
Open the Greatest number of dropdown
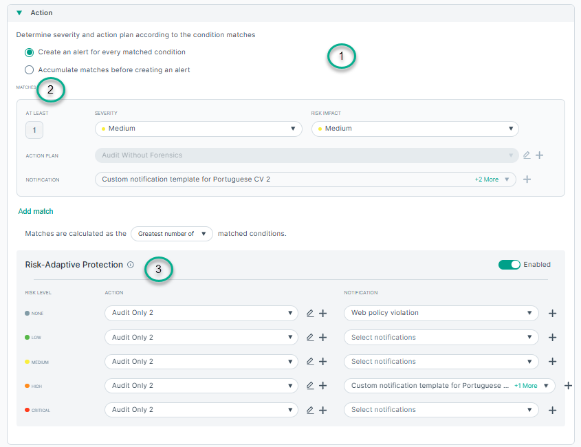pyautogui.click(x=172, y=234)
